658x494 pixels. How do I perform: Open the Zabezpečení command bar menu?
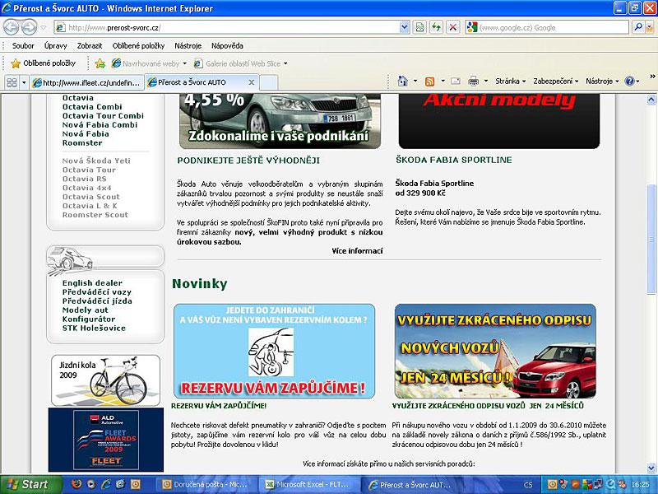tap(556, 81)
